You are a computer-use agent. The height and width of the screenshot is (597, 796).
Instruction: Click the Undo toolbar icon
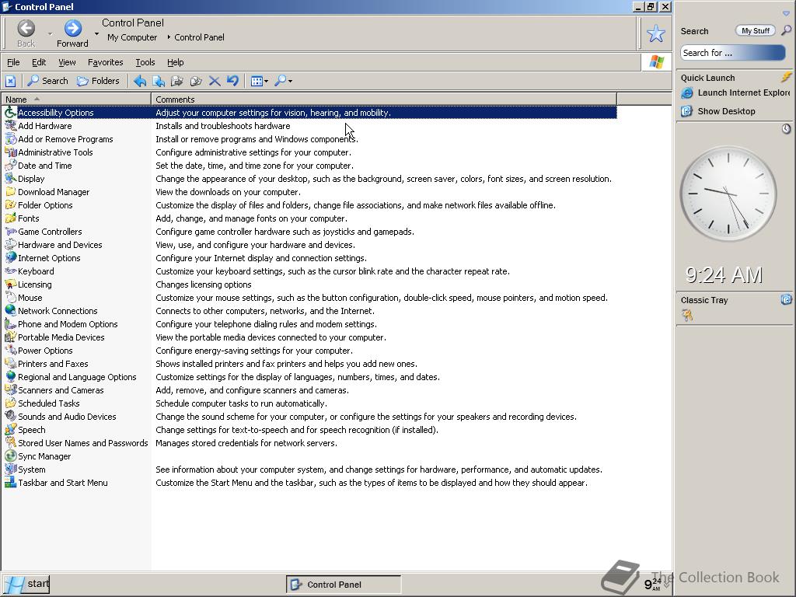click(x=232, y=81)
